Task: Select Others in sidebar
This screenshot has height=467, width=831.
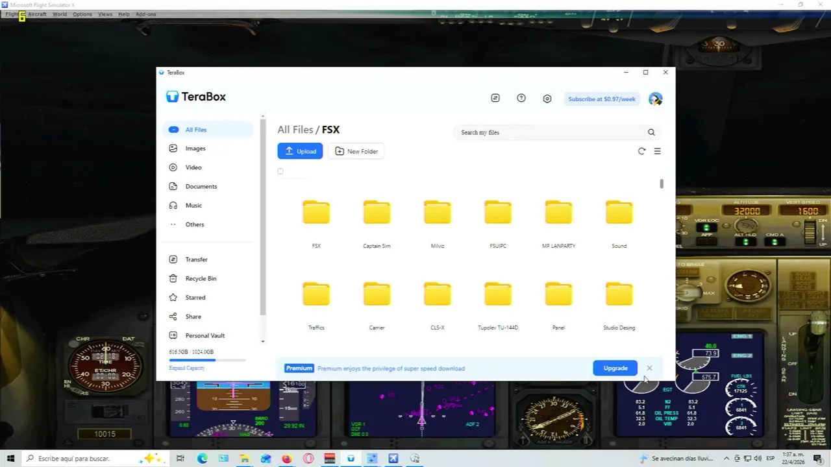Action: 208,224
